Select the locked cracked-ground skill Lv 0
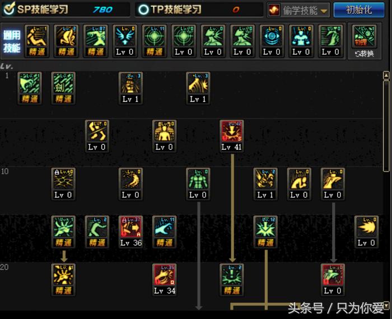The image size is (392, 319). [x=63, y=184]
